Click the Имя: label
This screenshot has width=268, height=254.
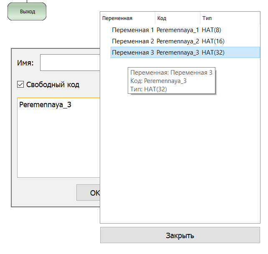pos(25,63)
